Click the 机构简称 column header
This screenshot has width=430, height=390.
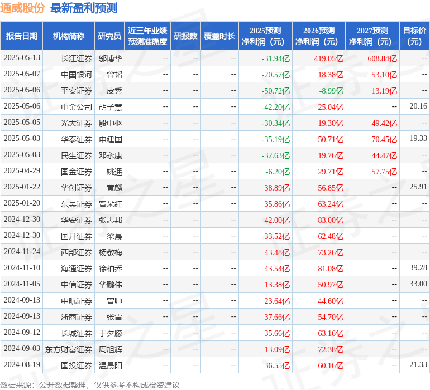pyautogui.click(x=69, y=36)
